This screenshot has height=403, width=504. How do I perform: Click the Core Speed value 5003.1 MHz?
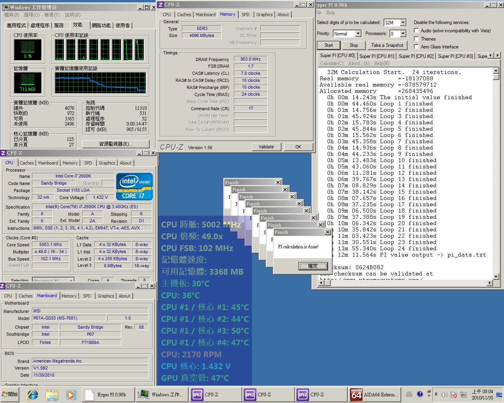click(50, 244)
